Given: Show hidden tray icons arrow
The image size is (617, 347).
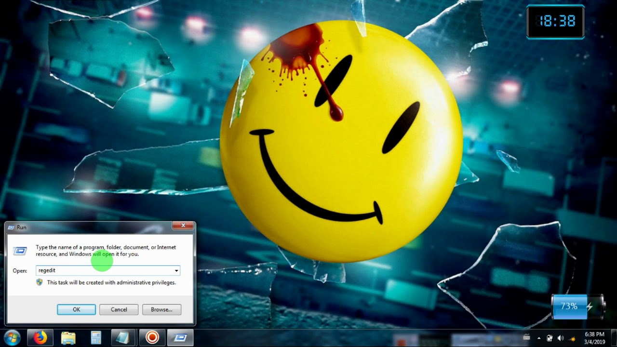Looking at the screenshot, I should coord(538,338).
